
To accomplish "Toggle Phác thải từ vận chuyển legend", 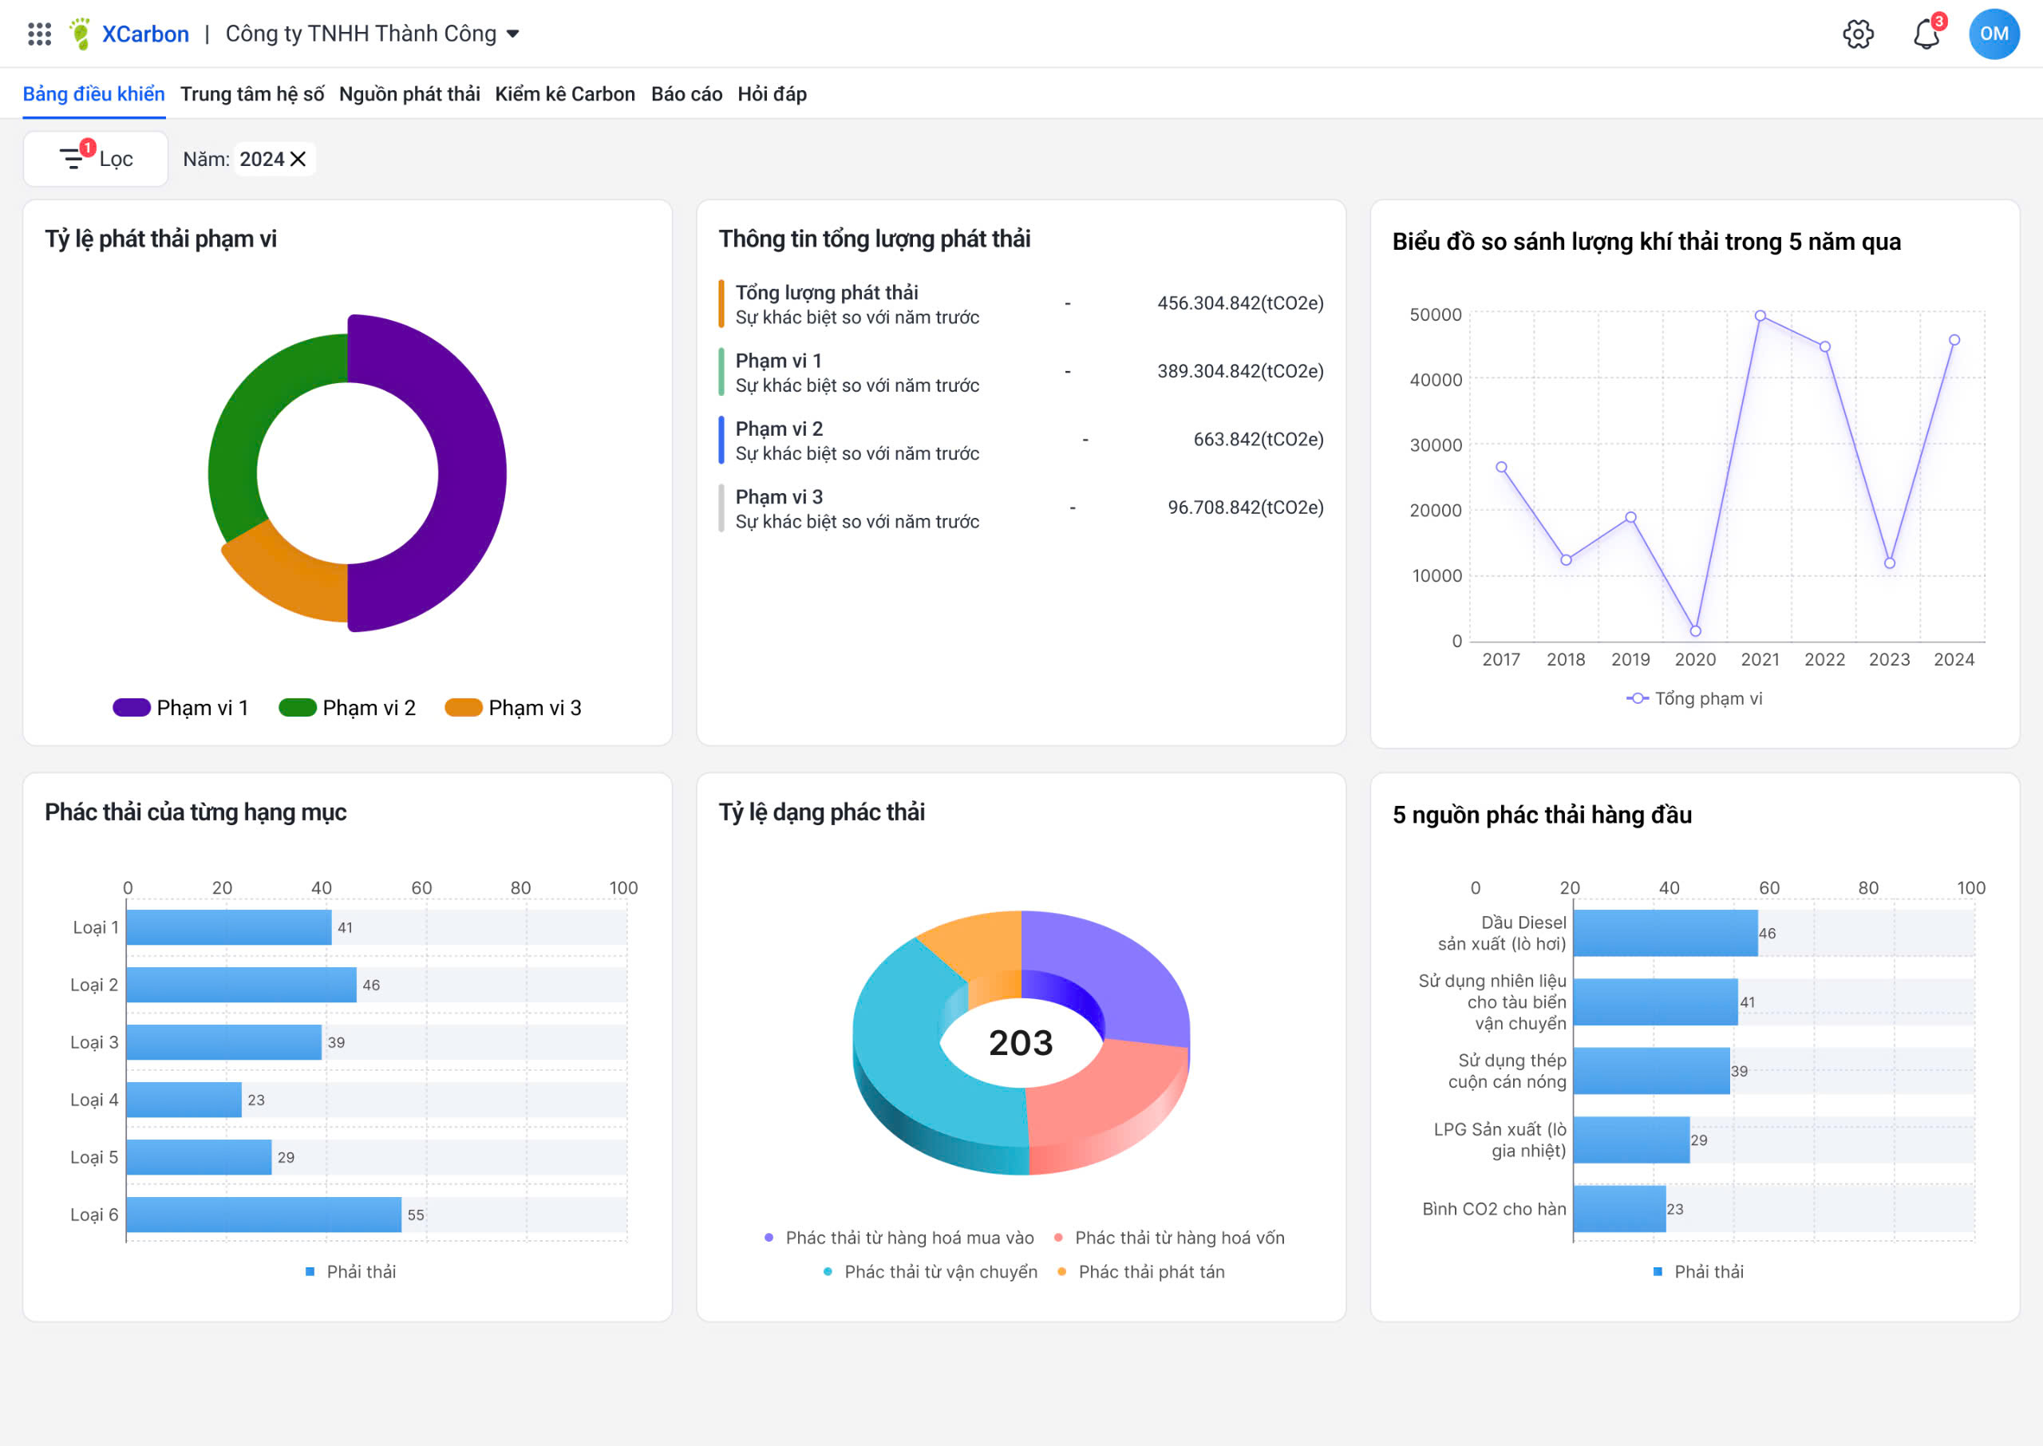I will 931,1271.
